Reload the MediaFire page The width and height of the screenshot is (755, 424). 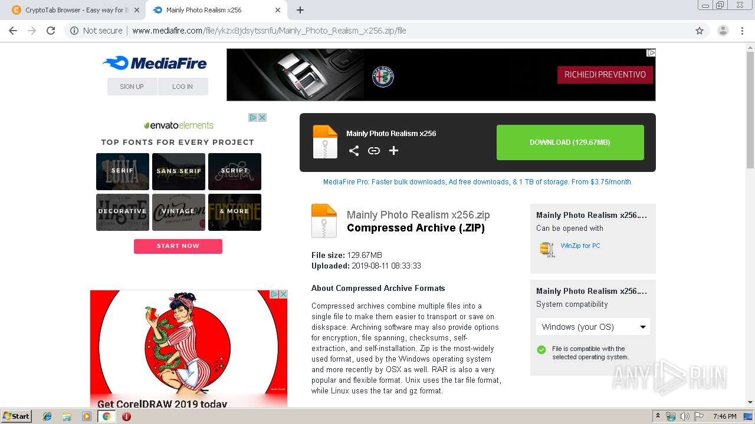[51, 31]
